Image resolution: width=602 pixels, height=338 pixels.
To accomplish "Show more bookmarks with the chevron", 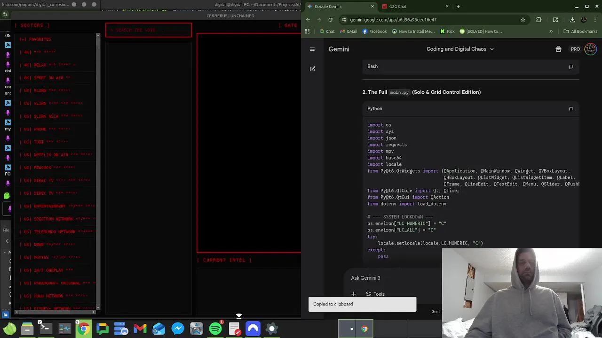I will click(x=551, y=31).
